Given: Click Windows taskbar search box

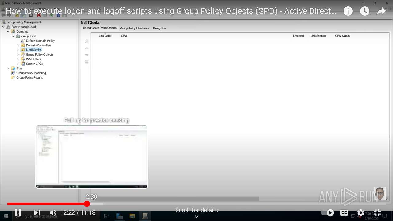Looking at the screenshot, I should coord(57,216).
